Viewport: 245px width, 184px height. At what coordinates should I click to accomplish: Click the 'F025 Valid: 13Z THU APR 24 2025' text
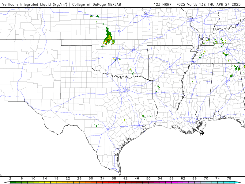point(209,4)
